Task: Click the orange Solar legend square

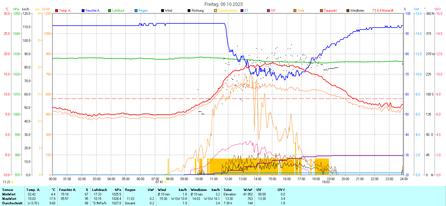Action: pos(295,11)
